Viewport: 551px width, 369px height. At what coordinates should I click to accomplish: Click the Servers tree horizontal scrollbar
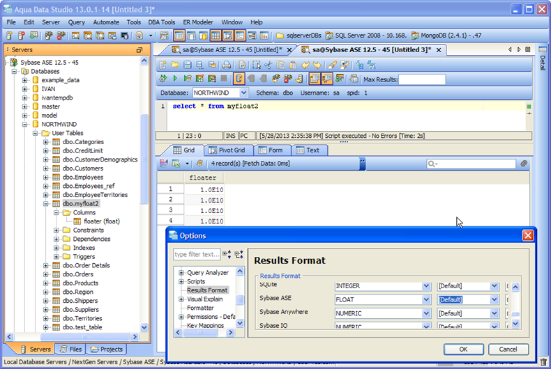[72, 337]
